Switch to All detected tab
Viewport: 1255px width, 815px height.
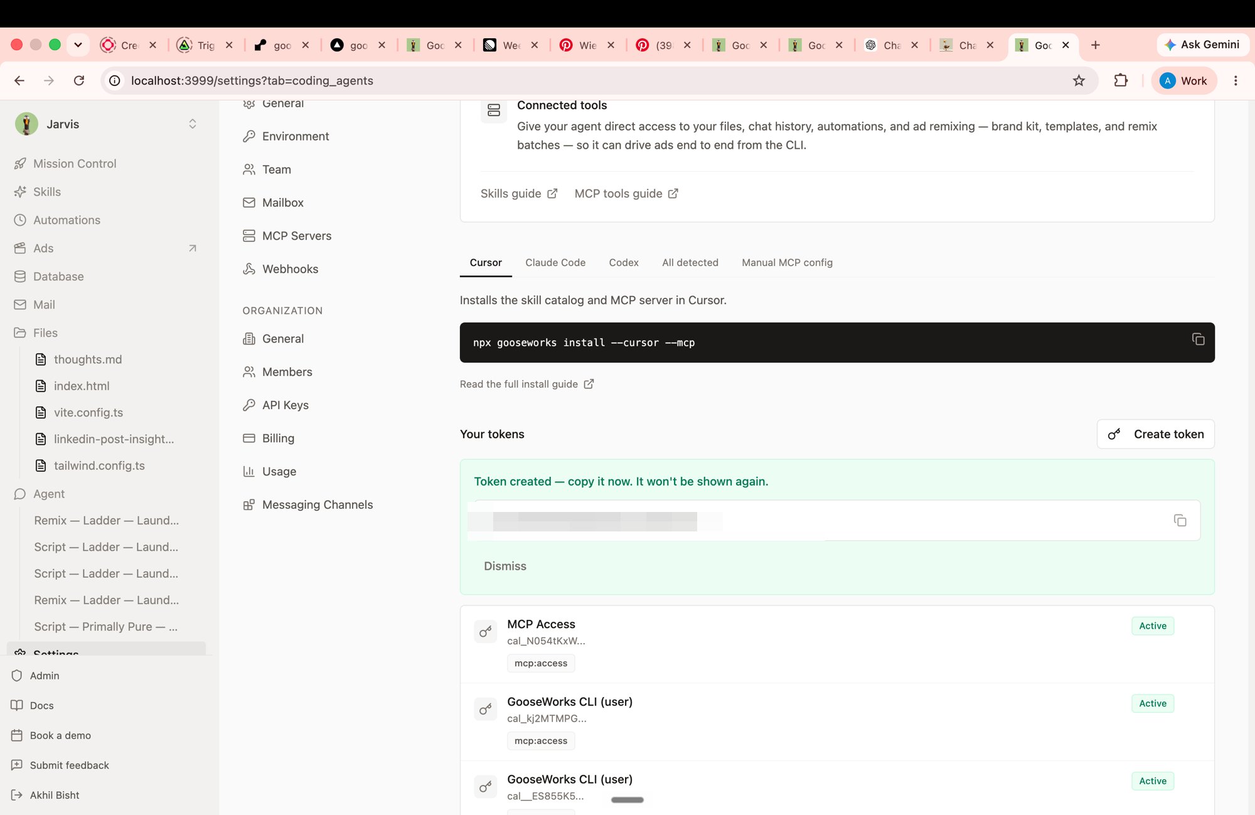(x=690, y=262)
